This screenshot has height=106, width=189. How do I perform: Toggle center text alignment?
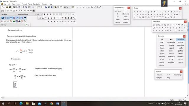point(57,14)
